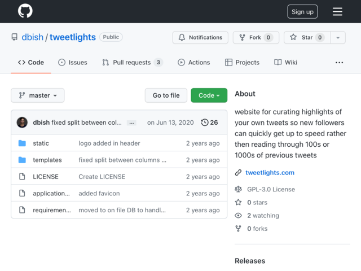
Task: Click the LICENSE file icon
Action: pos(22,177)
